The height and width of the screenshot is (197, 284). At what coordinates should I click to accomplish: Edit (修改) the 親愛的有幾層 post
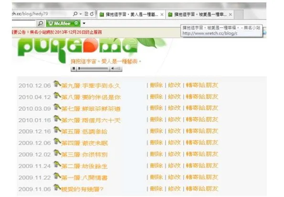[174, 189]
